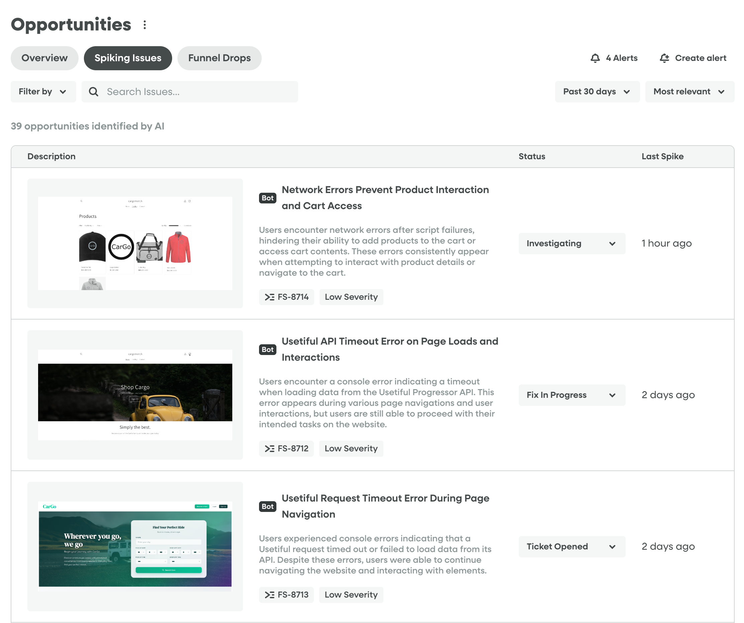Open Network Errors Prevent Product Interaction issue title

pyautogui.click(x=385, y=198)
